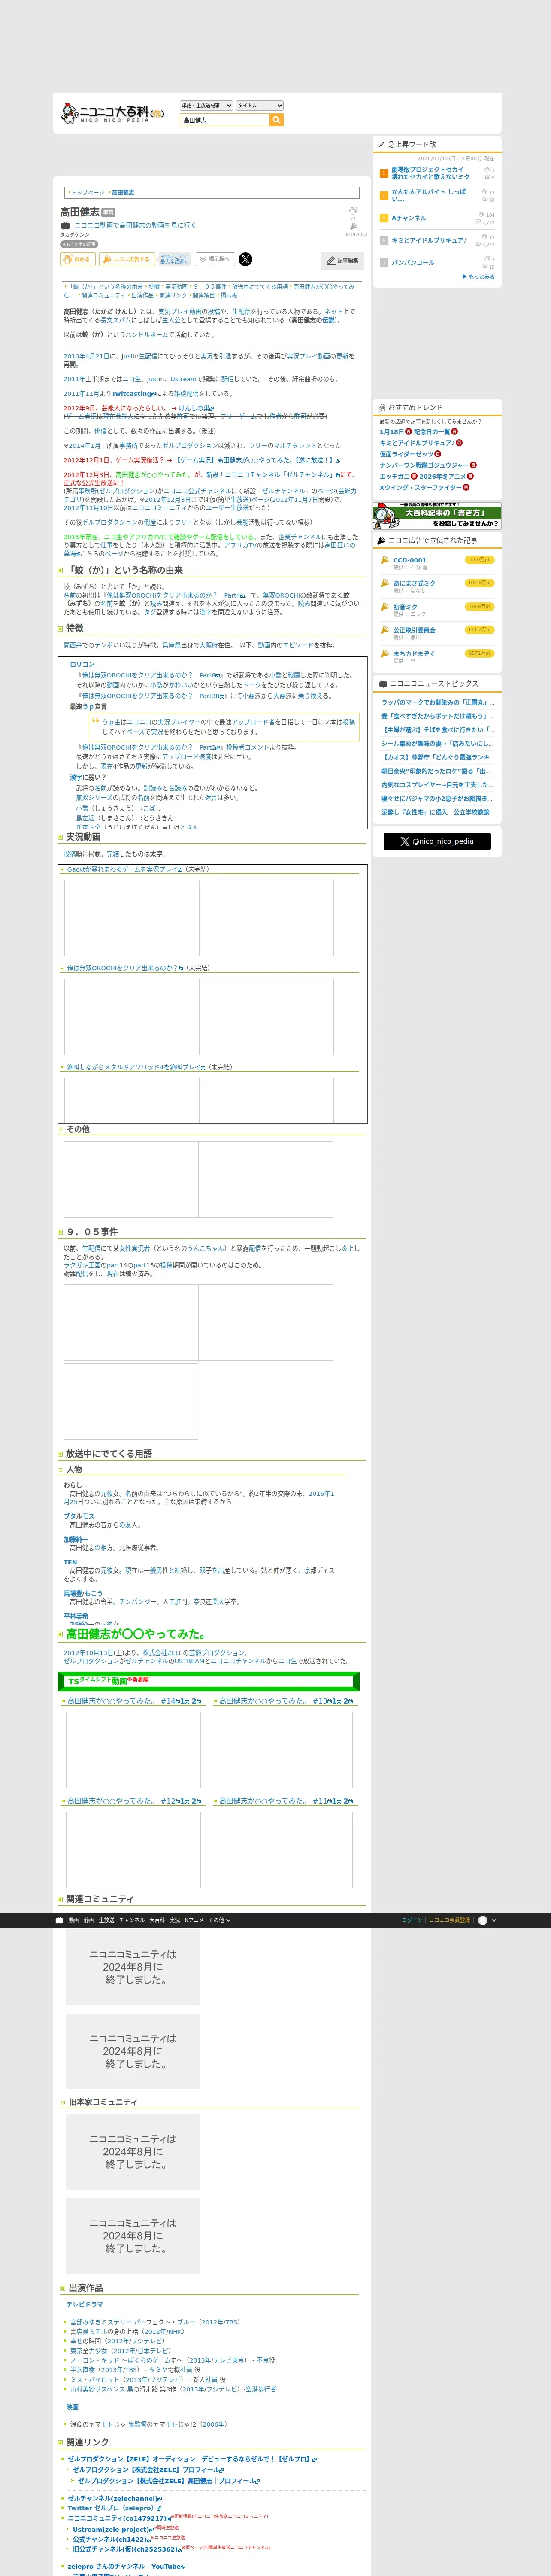551x2576 pixels.
Task: Open the 朝日奈央 news topic
Action: [x=437, y=771]
